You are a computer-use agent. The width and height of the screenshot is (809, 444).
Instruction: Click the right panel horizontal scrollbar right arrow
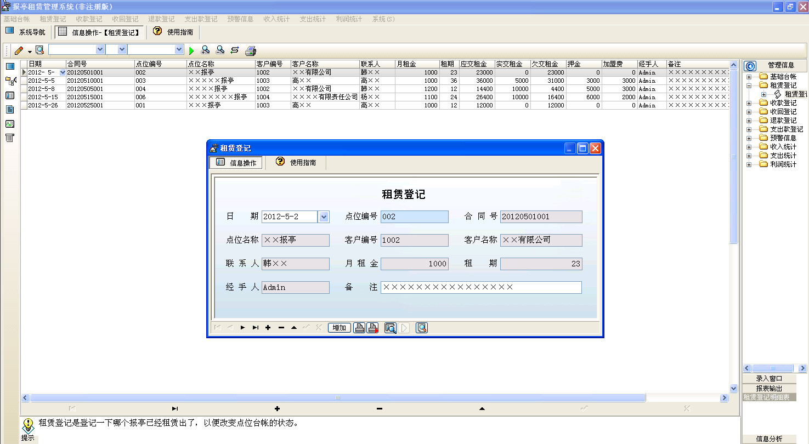point(803,368)
